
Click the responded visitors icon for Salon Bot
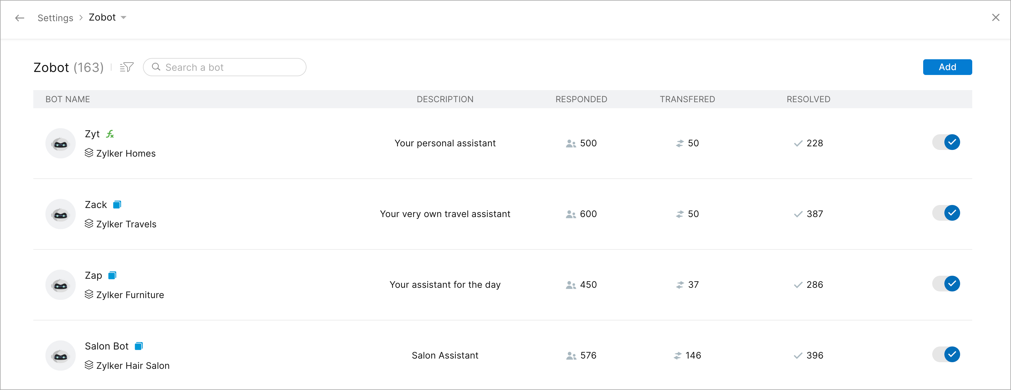[x=571, y=356]
